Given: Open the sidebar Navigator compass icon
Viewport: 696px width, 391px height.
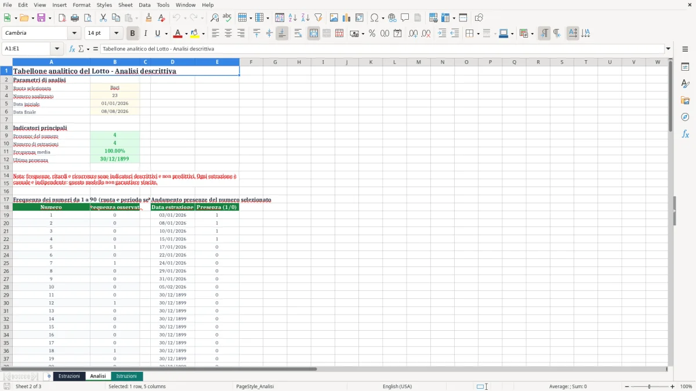Looking at the screenshot, I should 685,117.
